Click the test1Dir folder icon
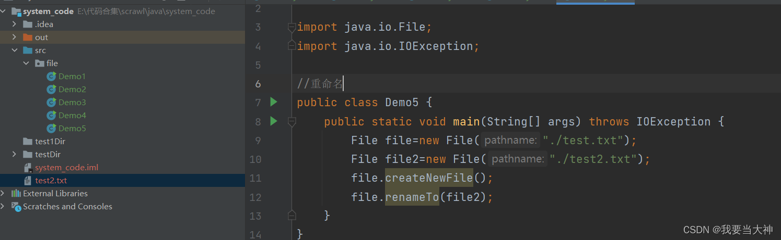This screenshot has width=781, height=240. (x=28, y=141)
